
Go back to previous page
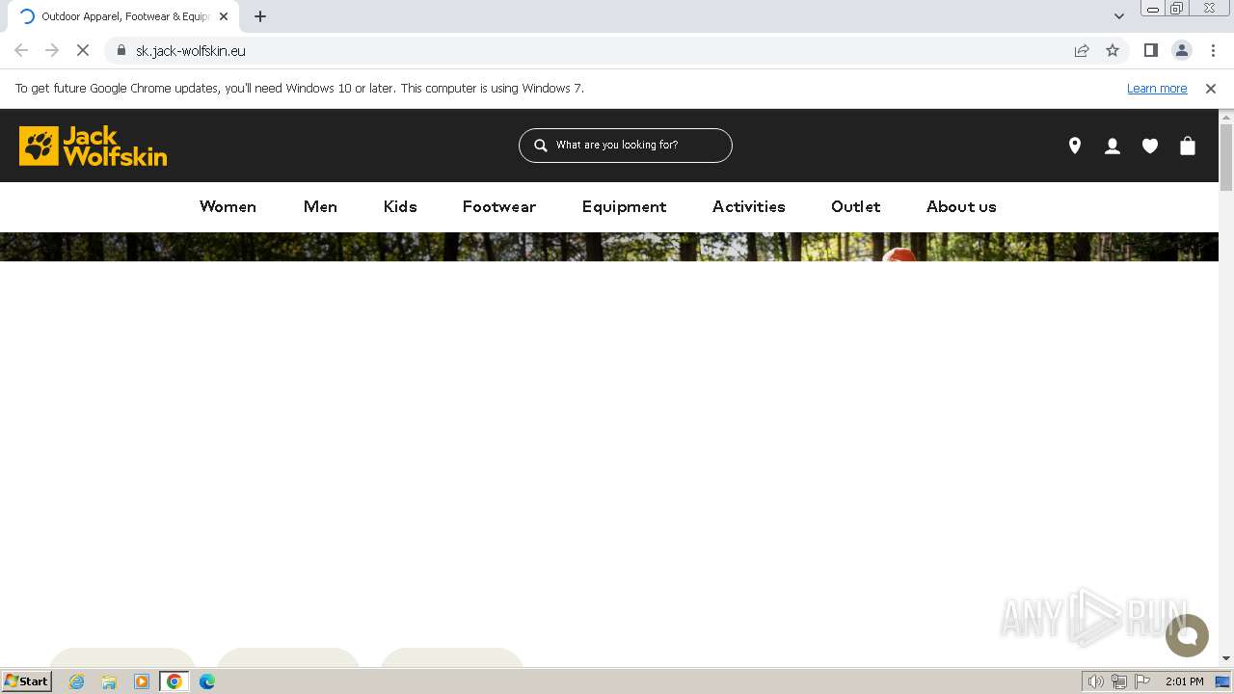pyautogui.click(x=21, y=50)
